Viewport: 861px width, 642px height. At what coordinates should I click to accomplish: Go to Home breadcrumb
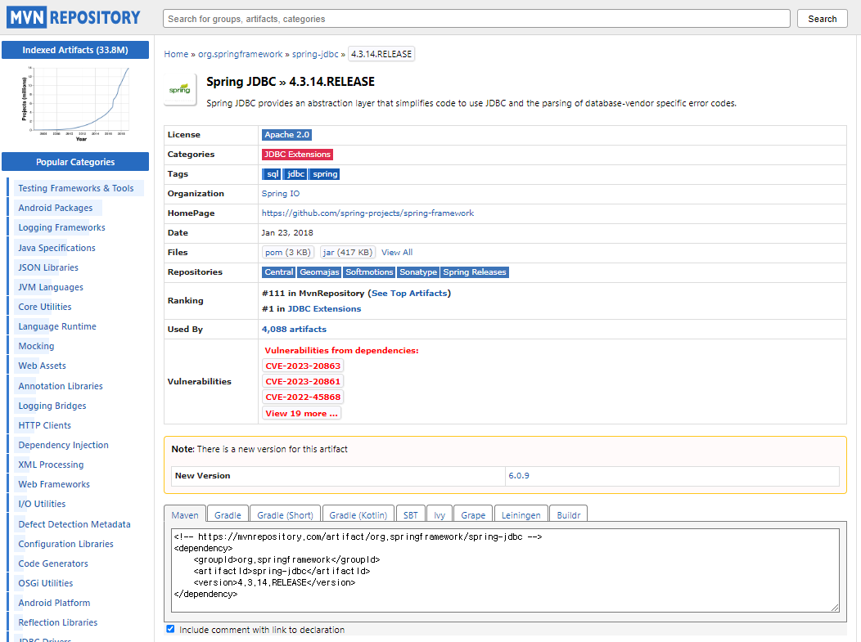point(176,54)
